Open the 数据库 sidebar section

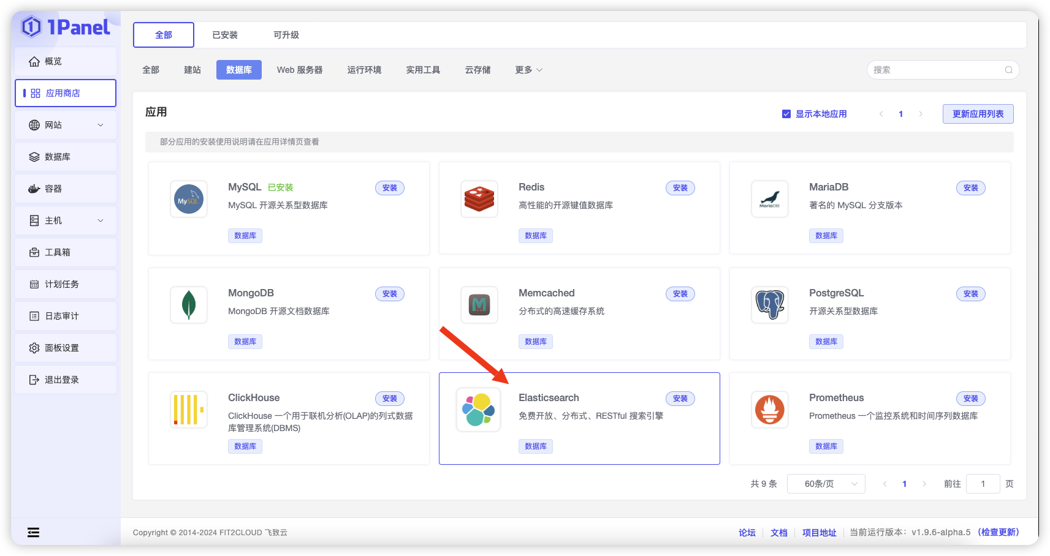66,157
